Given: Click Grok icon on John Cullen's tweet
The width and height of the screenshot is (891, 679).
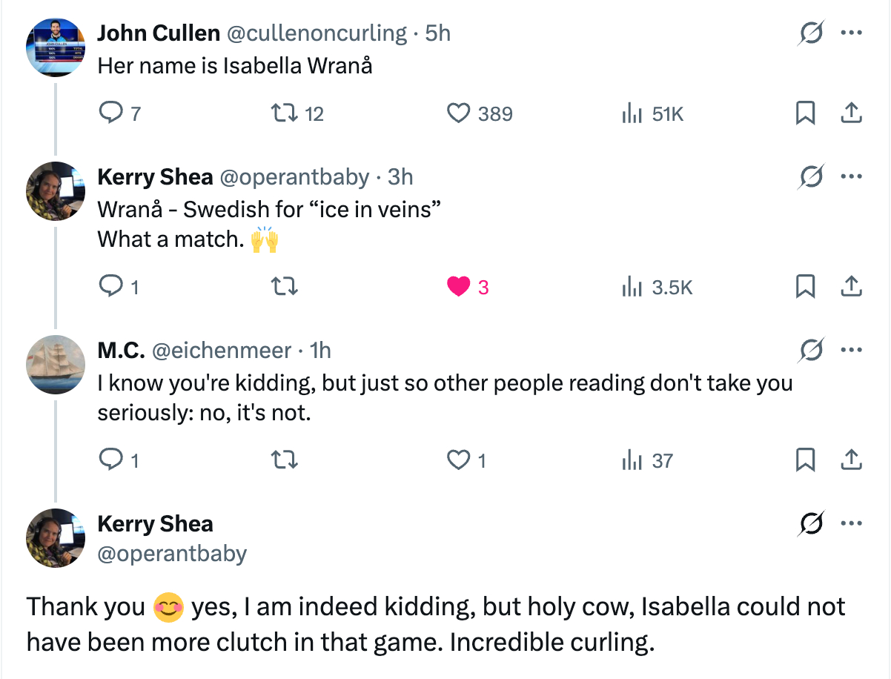Looking at the screenshot, I should pos(811,33).
